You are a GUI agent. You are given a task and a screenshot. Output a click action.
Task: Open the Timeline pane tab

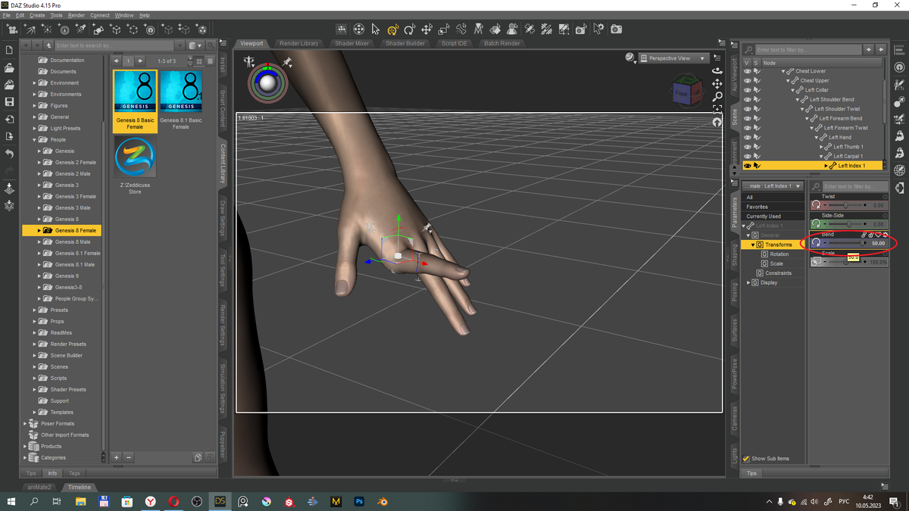79,488
